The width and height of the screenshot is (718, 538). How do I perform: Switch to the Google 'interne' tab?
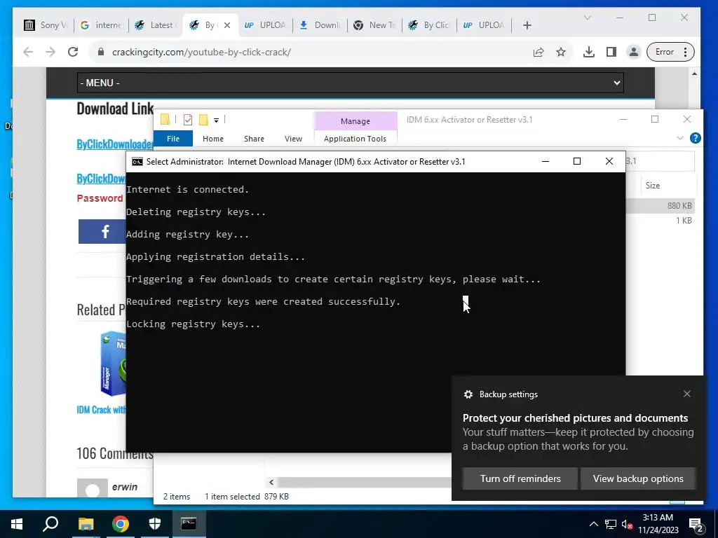(101, 25)
